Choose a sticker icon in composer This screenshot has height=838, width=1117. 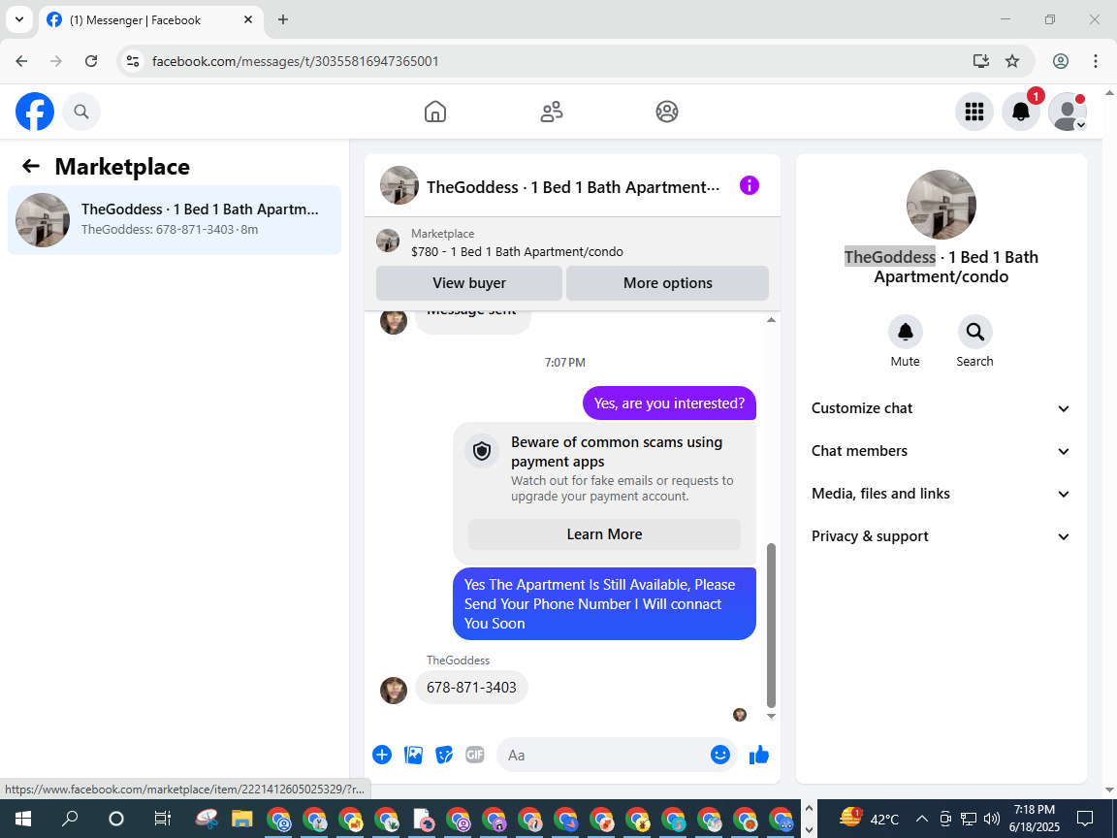444,755
